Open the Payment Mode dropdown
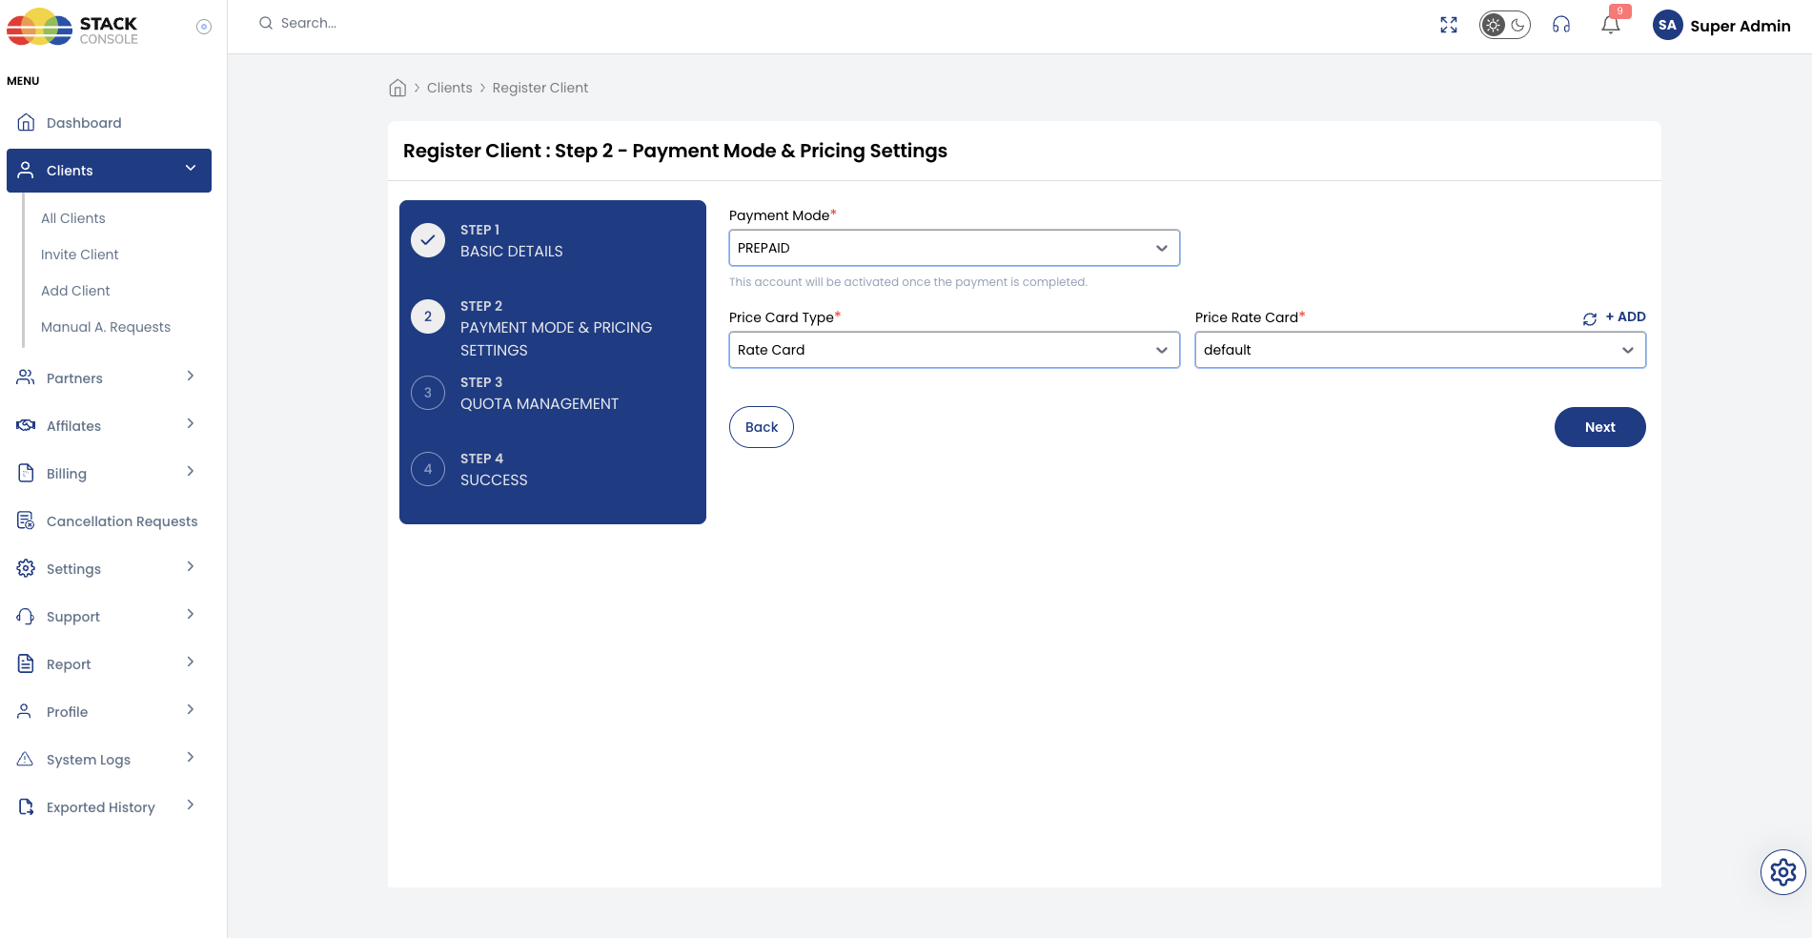The image size is (1812, 938). (x=954, y=248)
